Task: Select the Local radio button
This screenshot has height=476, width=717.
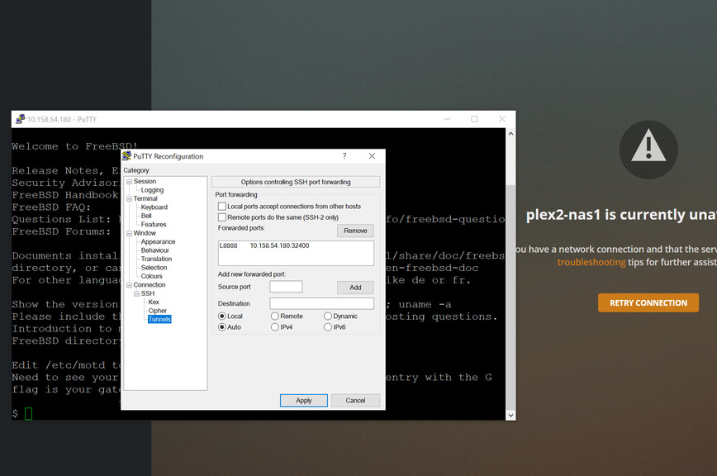Action: (222, 316)
